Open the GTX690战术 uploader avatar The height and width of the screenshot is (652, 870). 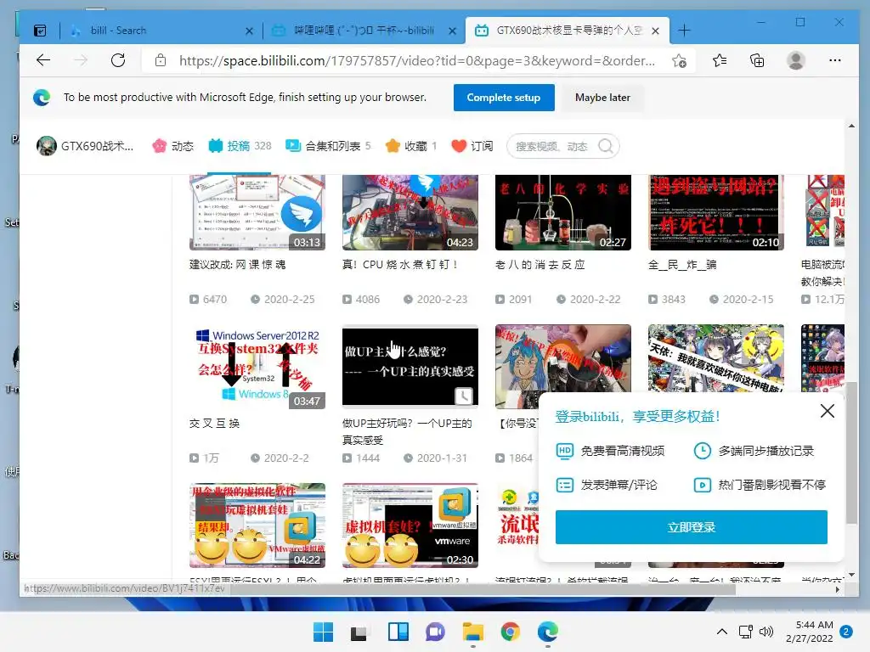click(46, 146)
